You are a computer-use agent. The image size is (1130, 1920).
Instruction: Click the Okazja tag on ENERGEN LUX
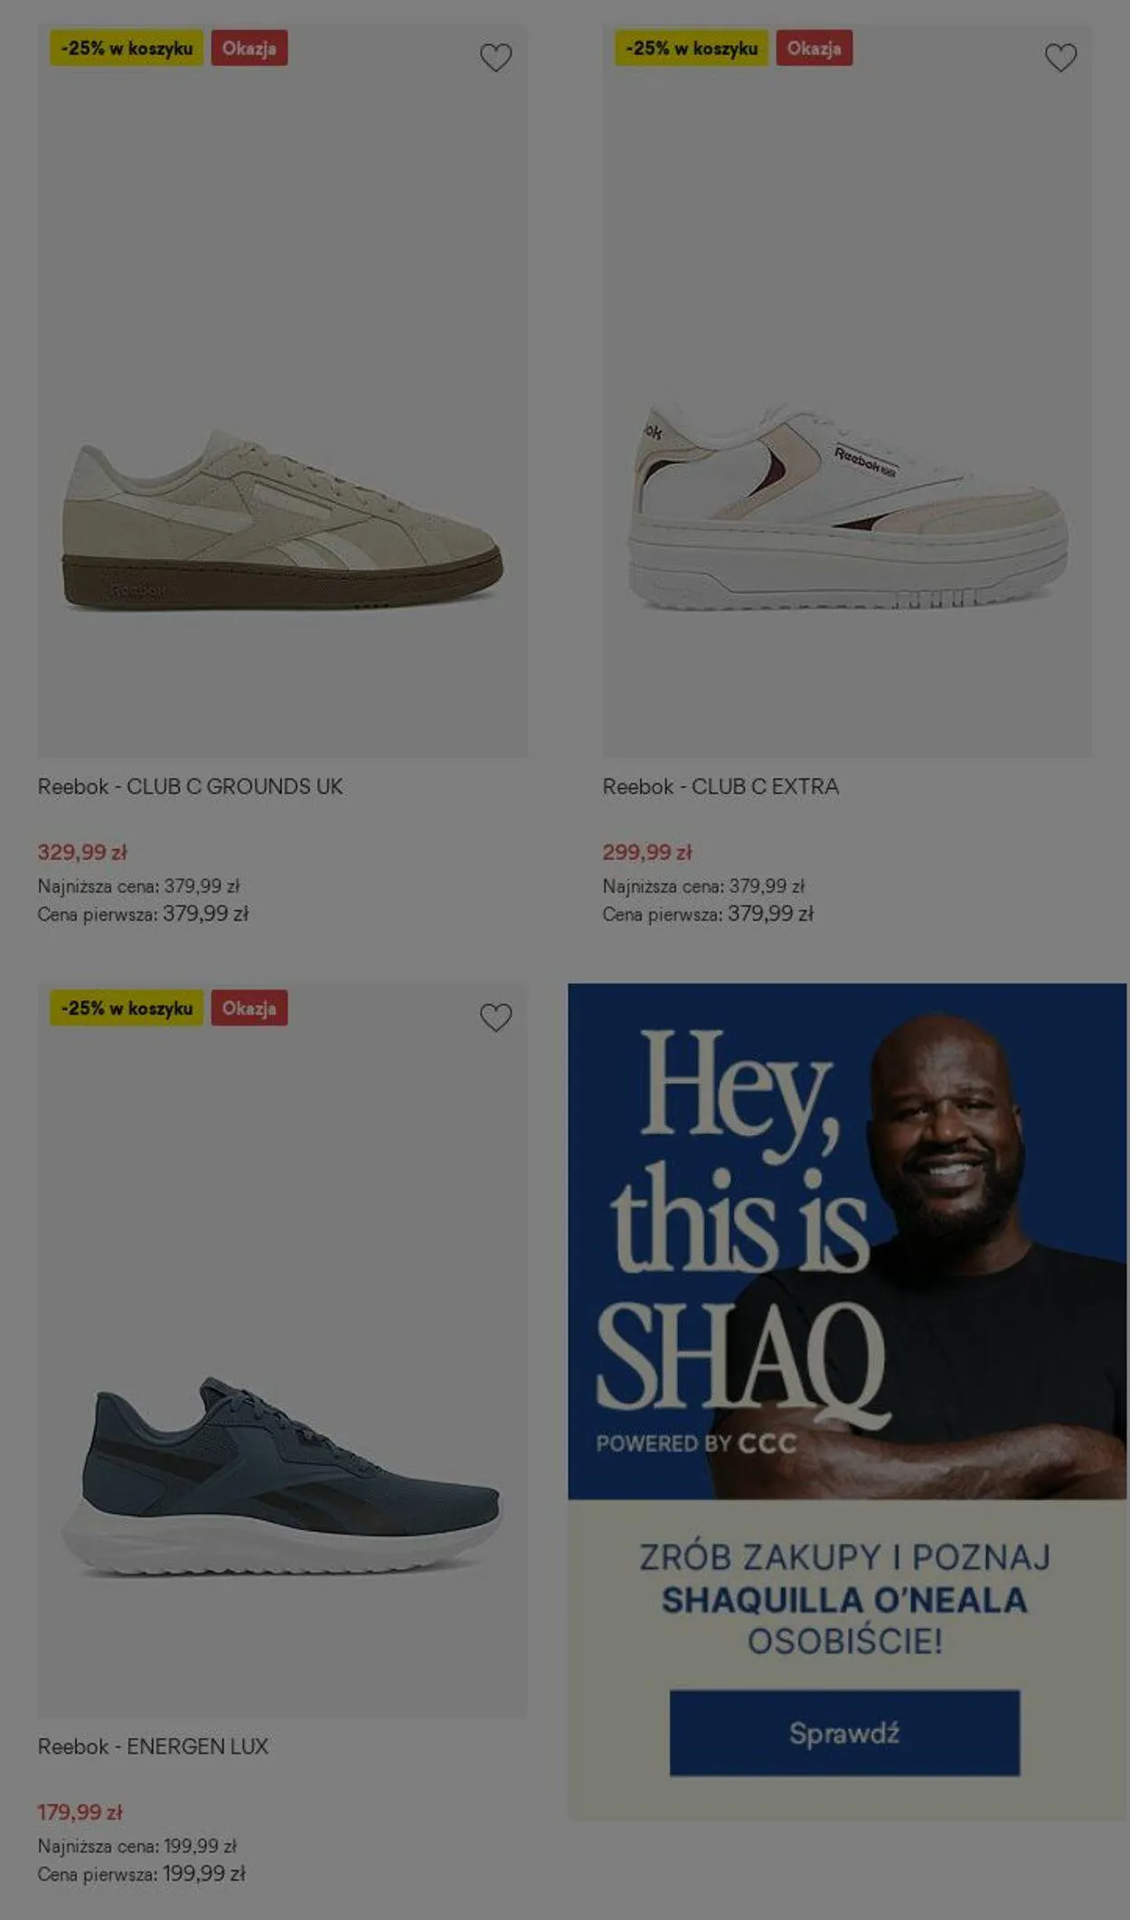point(250,1007)
